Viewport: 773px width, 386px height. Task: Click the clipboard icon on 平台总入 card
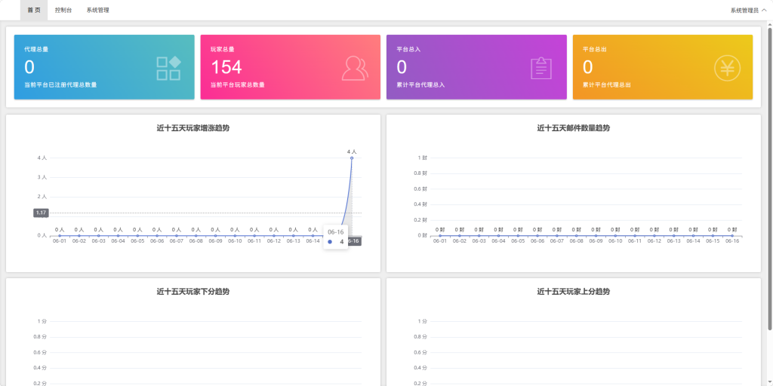point(540,69)
